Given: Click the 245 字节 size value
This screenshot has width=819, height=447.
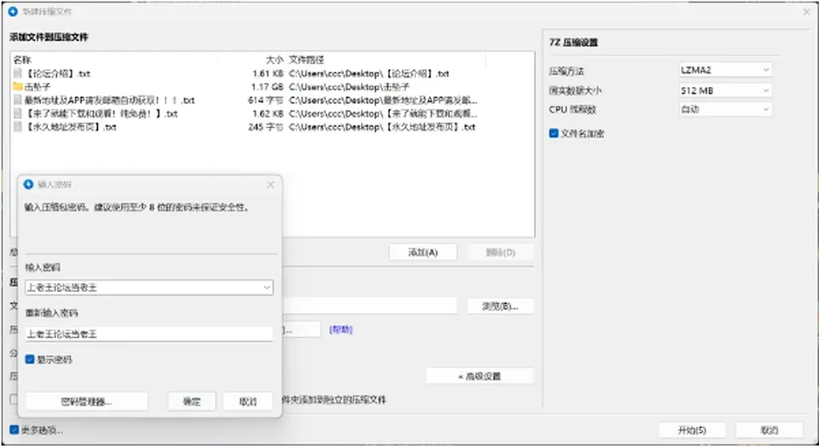Looking at the screenshot, I should [x=266, y=127].
